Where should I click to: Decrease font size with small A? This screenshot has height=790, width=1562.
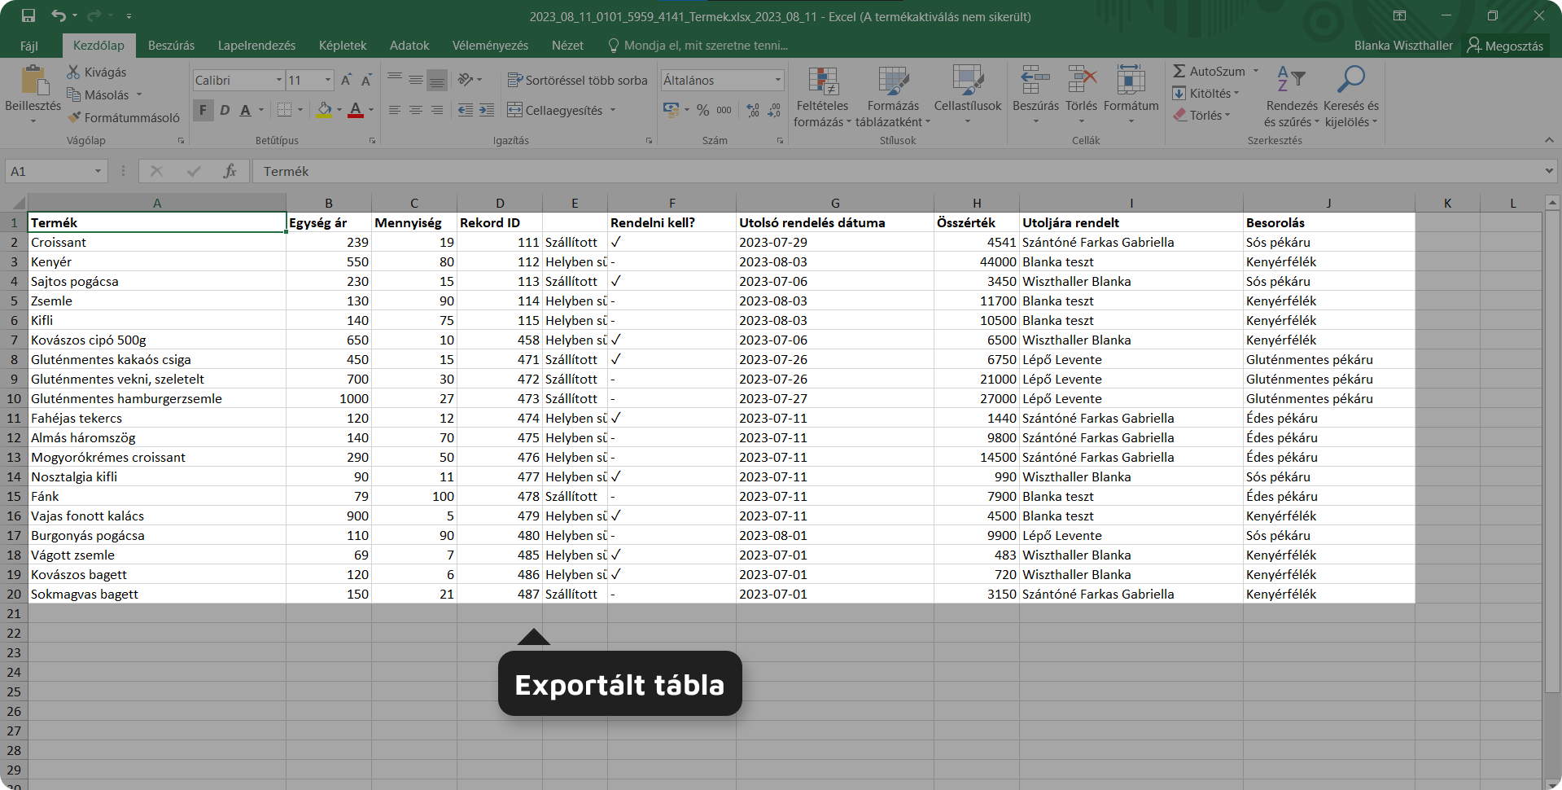[366, 80]
